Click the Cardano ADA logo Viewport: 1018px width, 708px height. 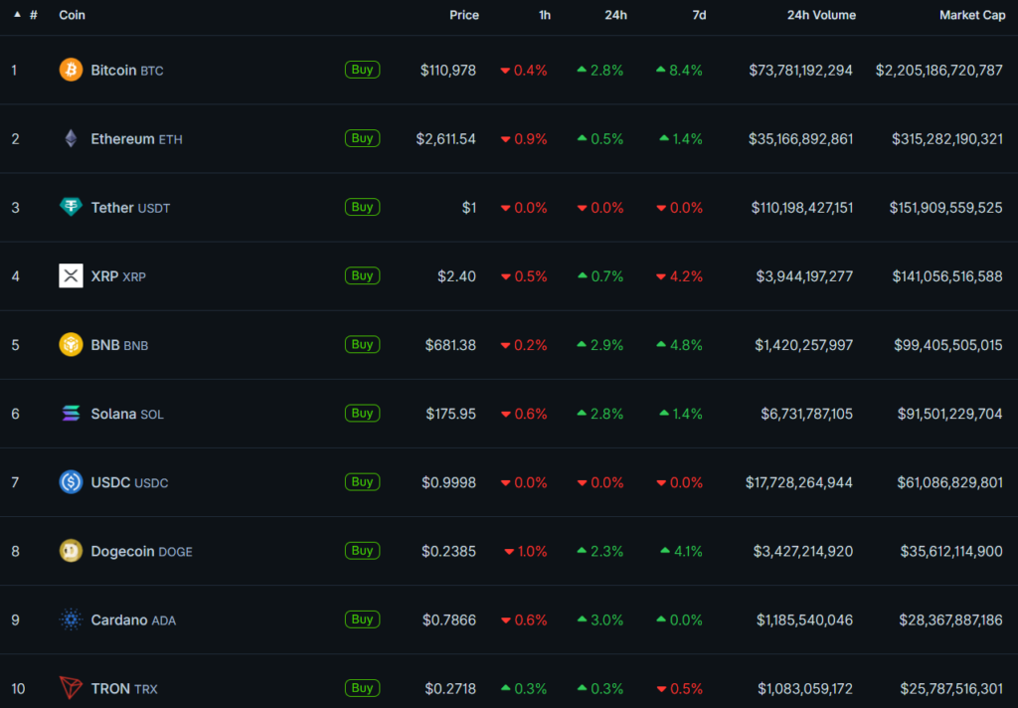tap(70, 619)
